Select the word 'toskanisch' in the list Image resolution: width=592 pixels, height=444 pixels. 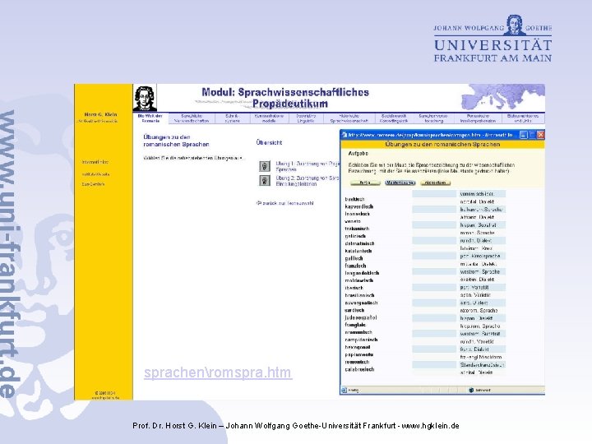[x=357, y=229]
